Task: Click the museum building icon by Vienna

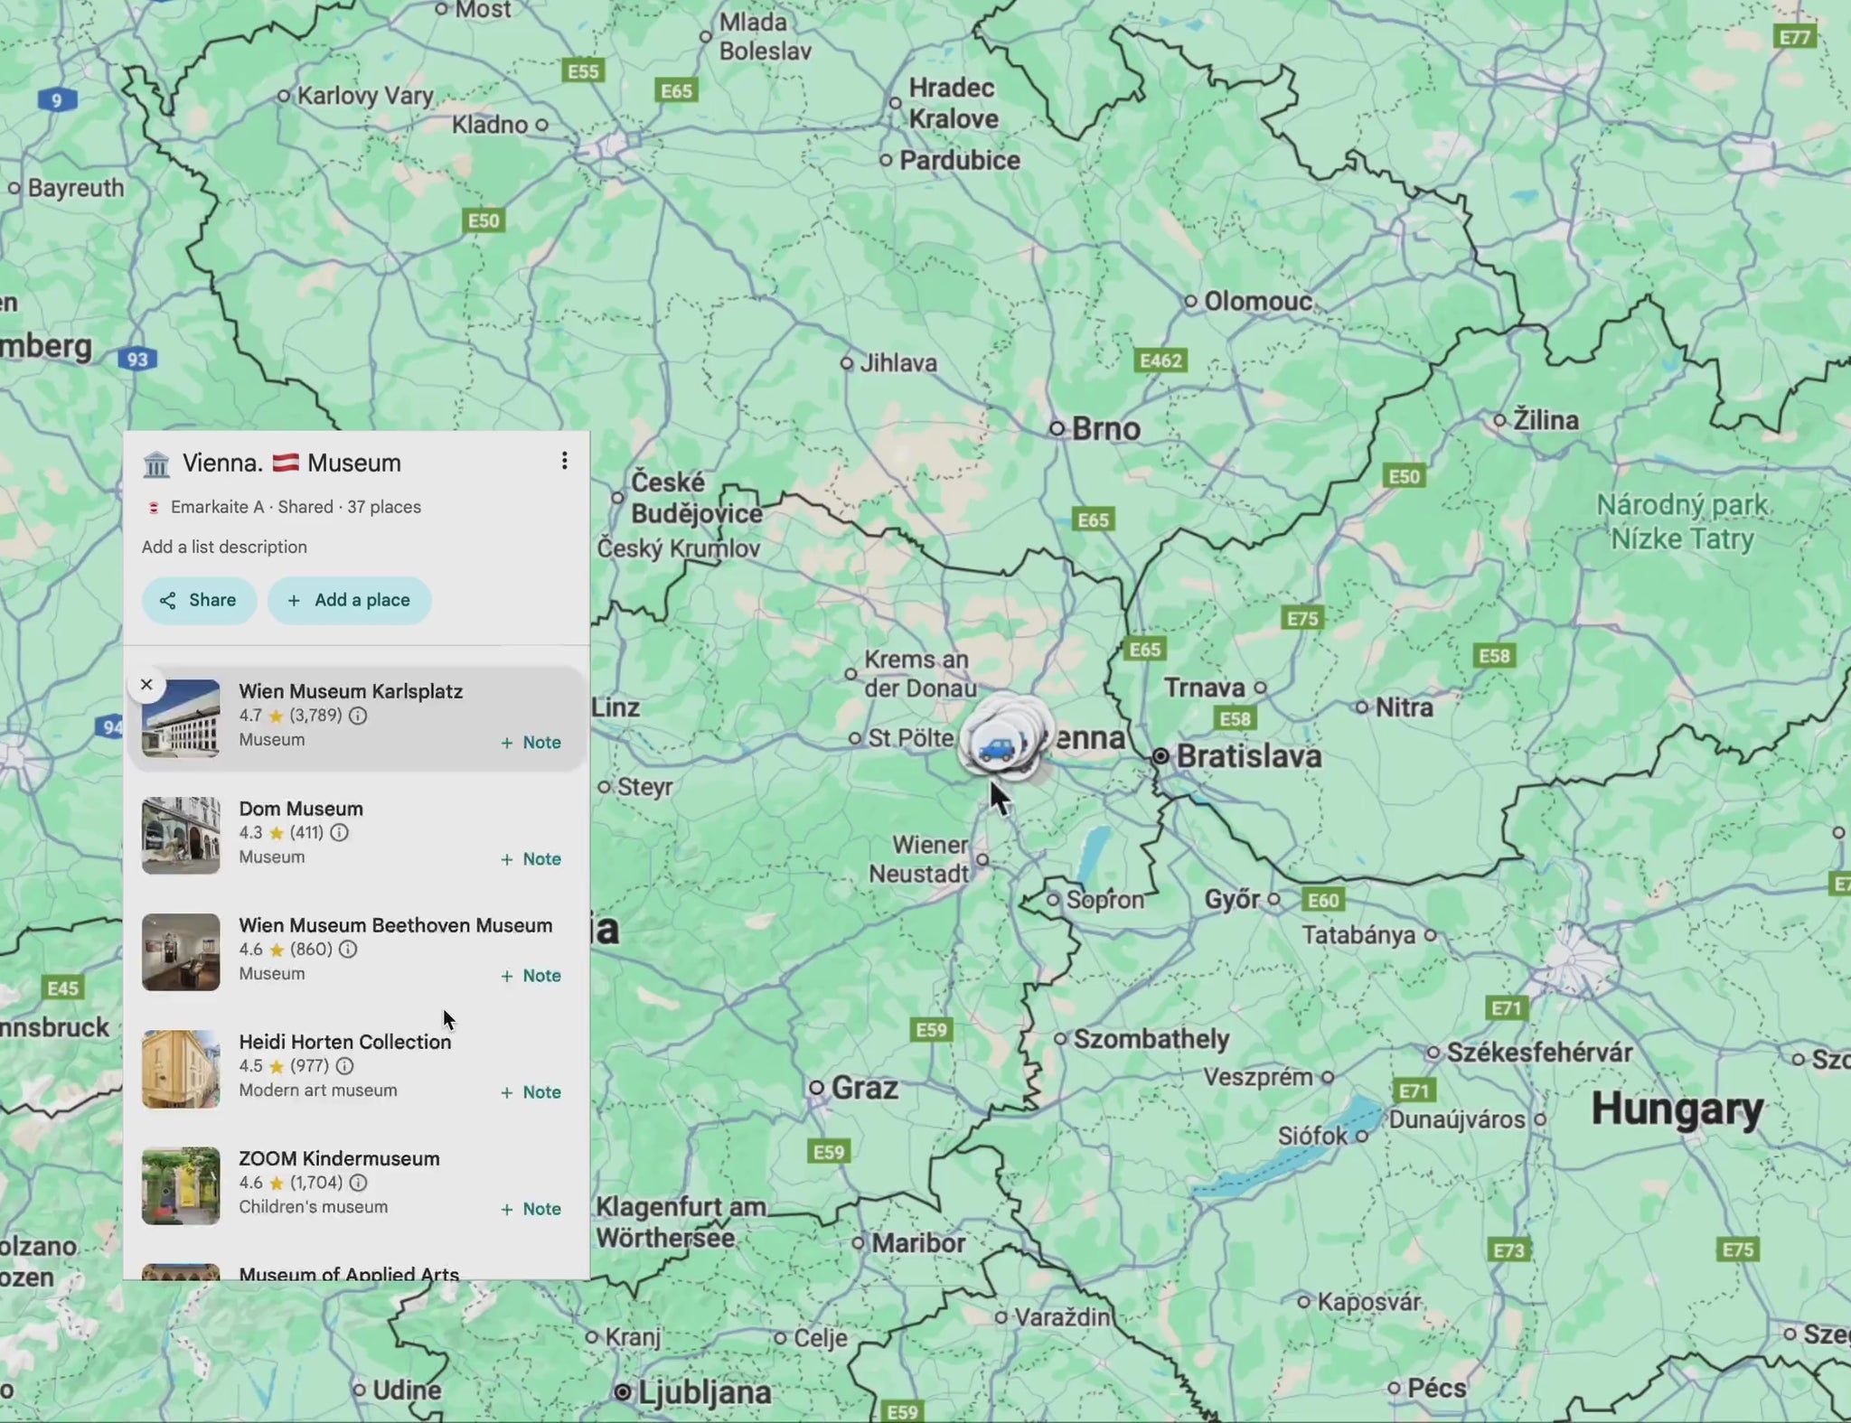Action: [x=156, y=464]
